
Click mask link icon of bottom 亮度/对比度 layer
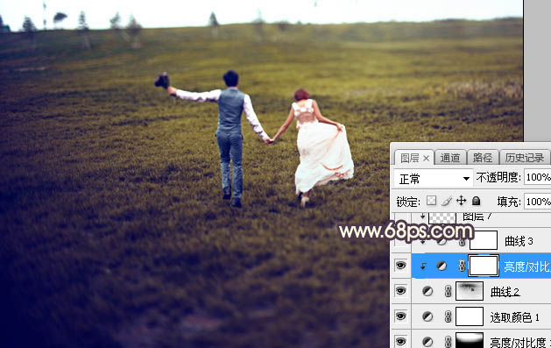(x=448, y=341)
